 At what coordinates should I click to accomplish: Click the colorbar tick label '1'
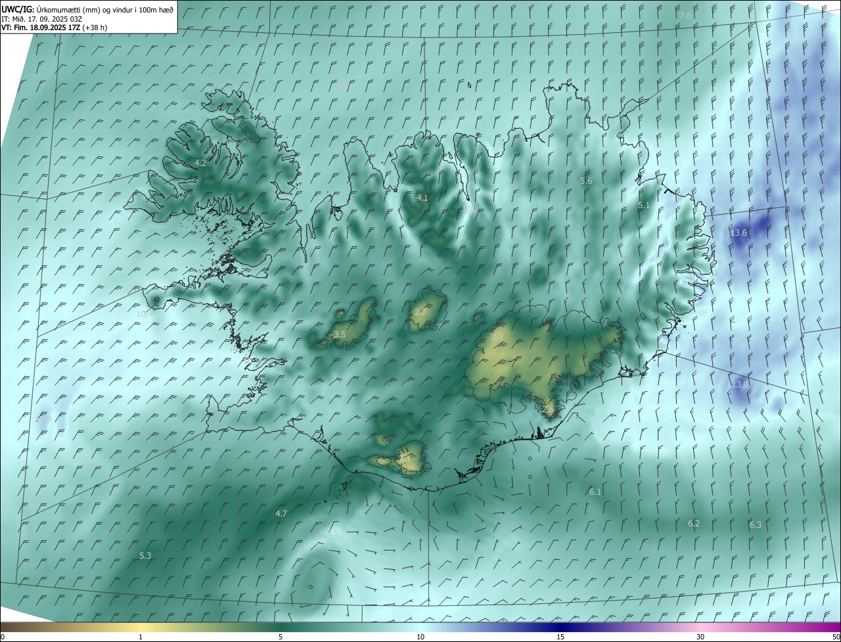(141, 637)
